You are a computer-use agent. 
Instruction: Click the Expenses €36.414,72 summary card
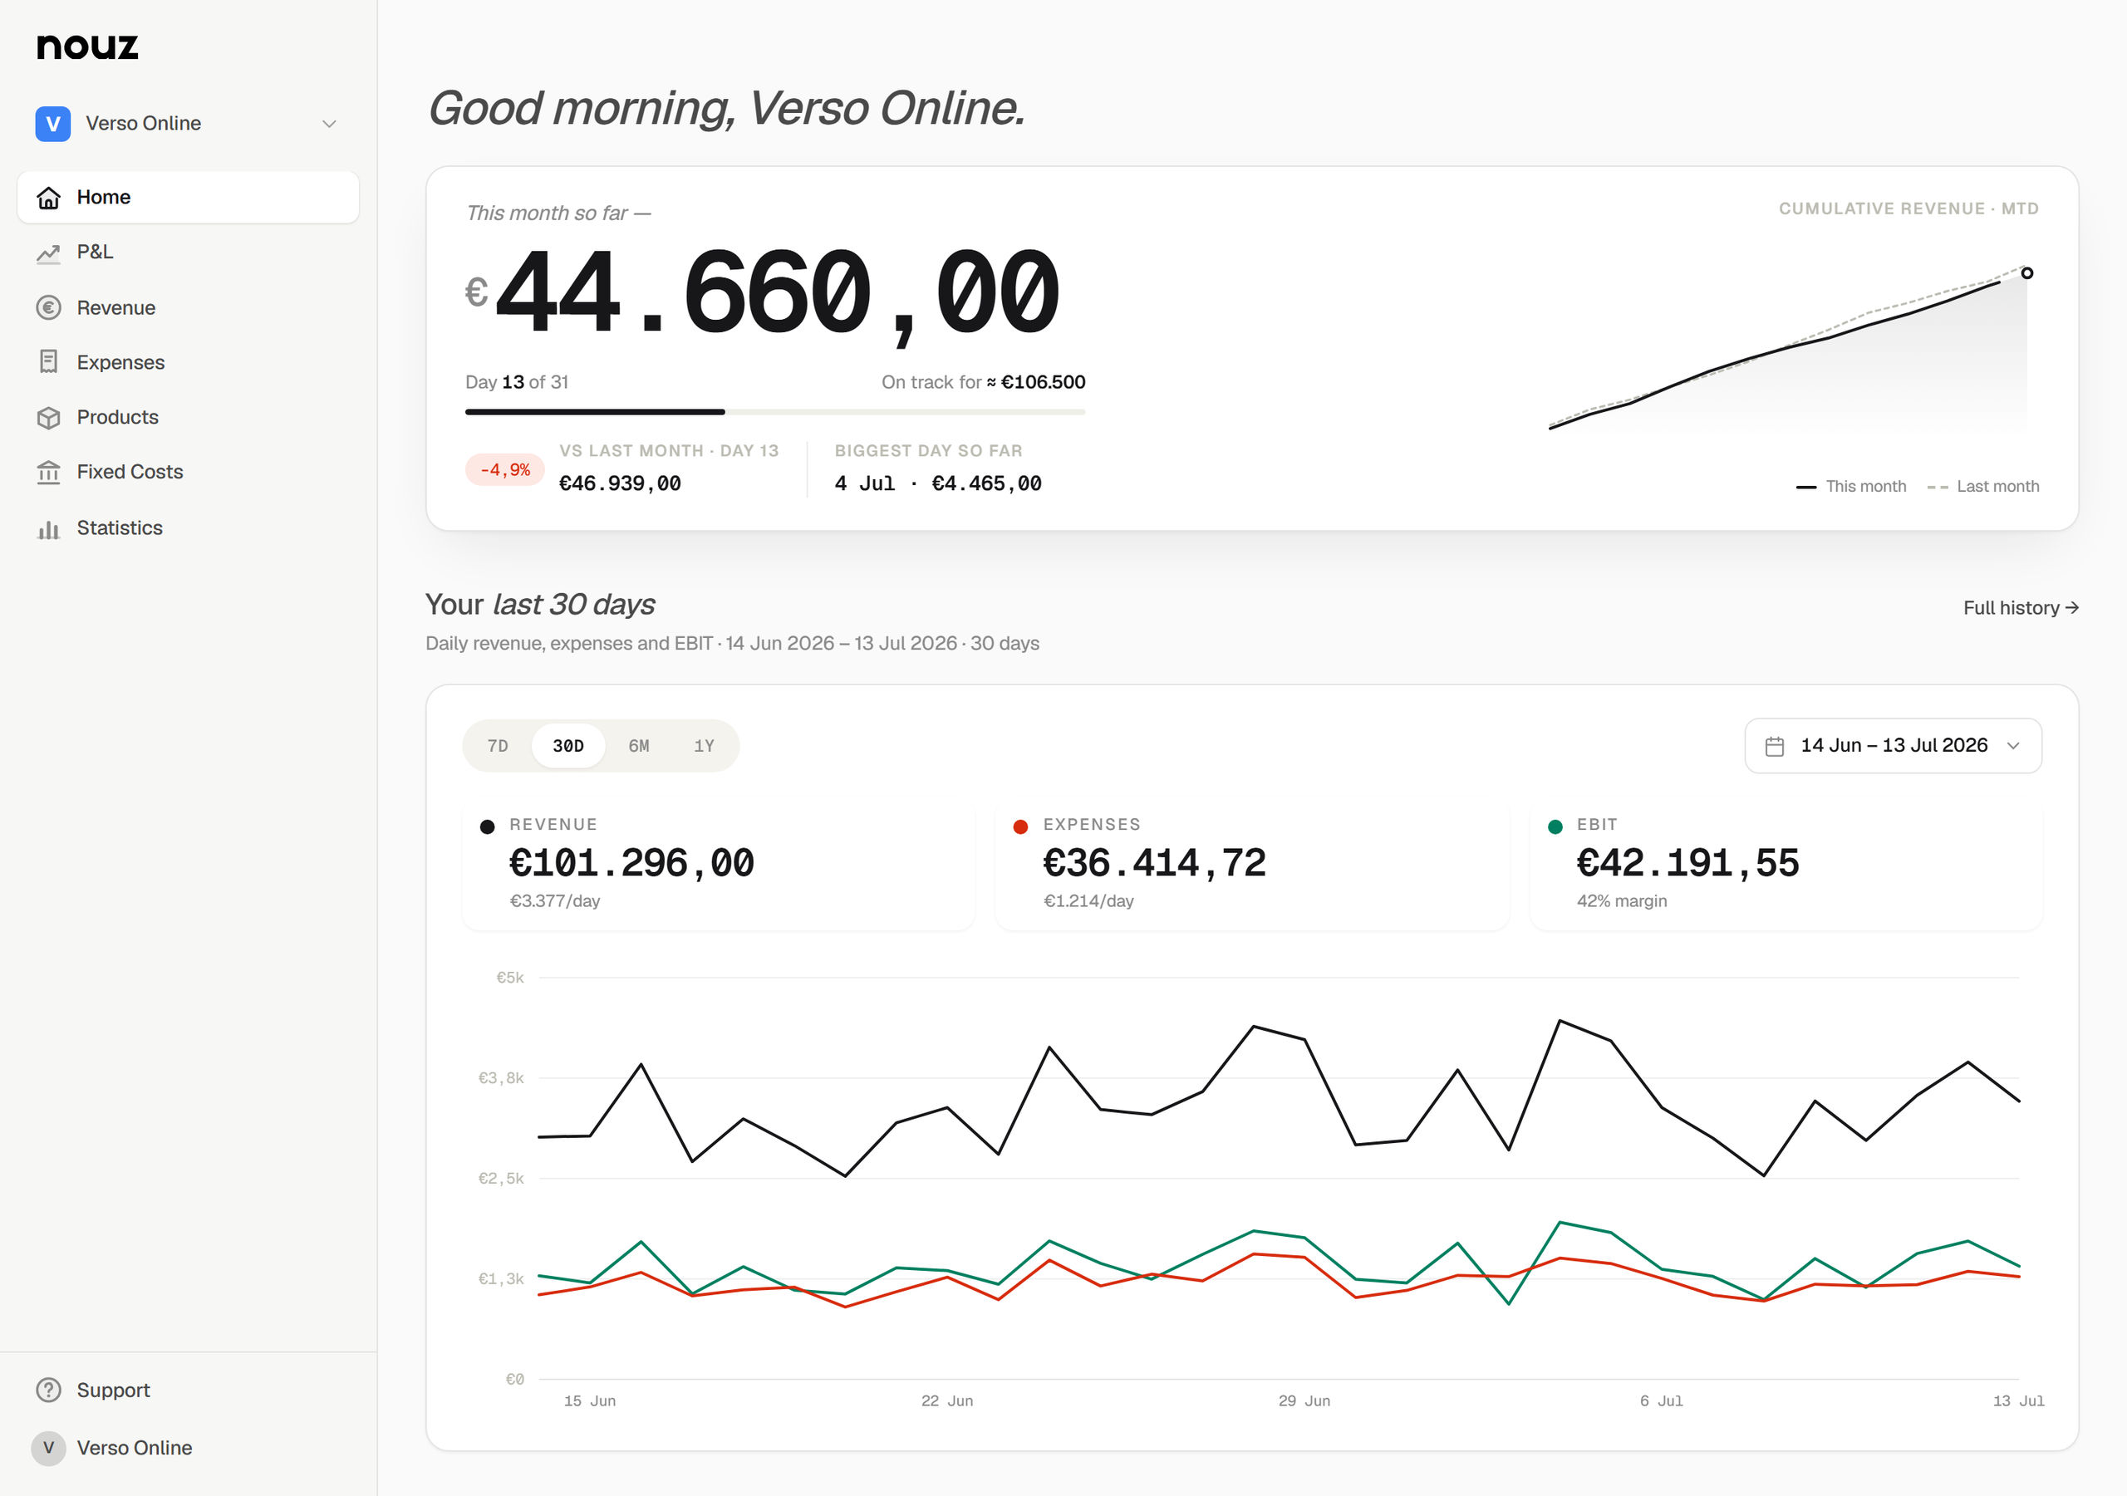click(x=1252, y=866)
